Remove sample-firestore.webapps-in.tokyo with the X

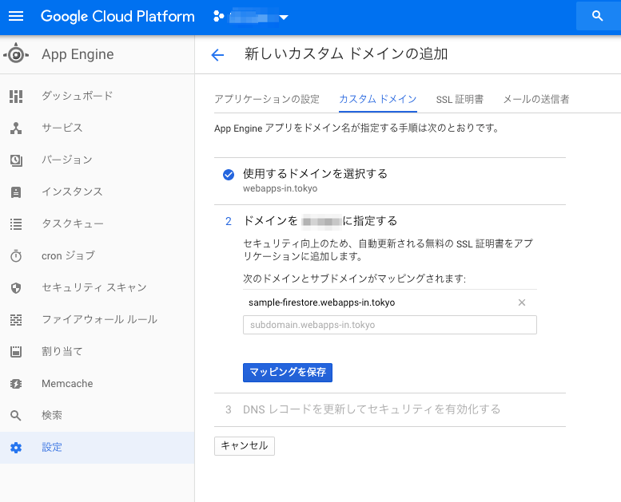pos(522,302)
